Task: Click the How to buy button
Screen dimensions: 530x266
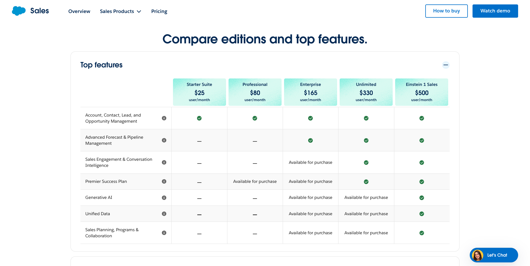Action: tap(446, 11)
